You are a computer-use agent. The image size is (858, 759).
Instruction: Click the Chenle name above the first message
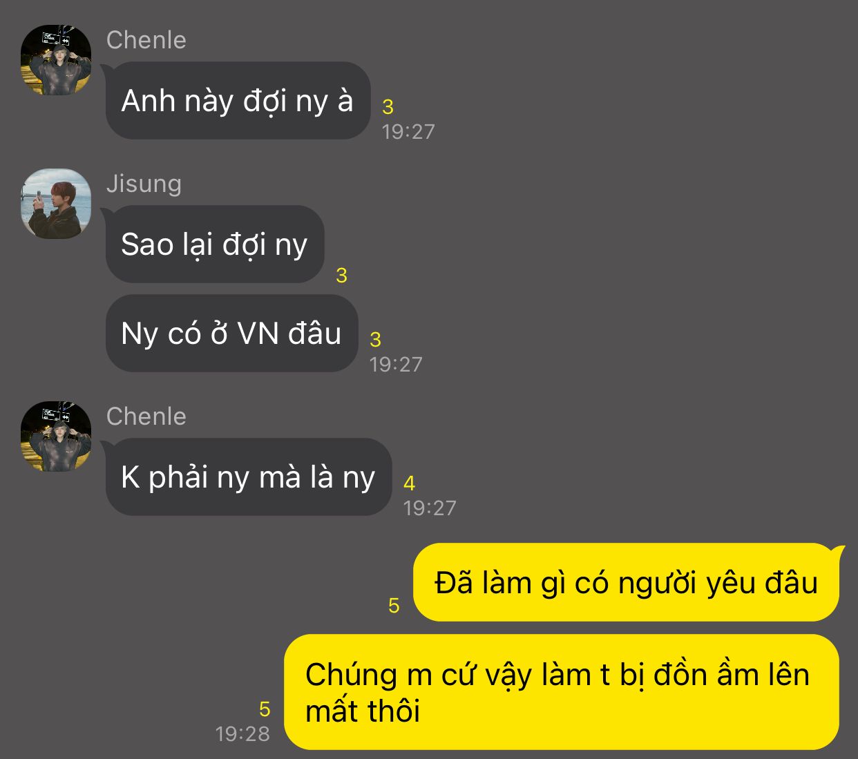(146, 40)
